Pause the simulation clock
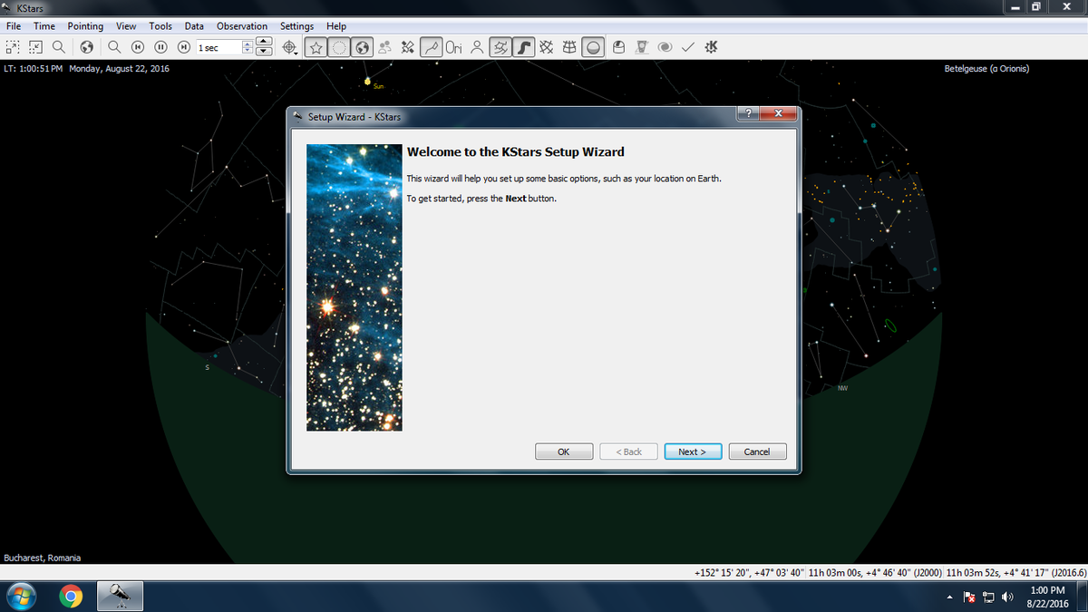This screenshot has width=1088, height=612. tap(160, 47)
